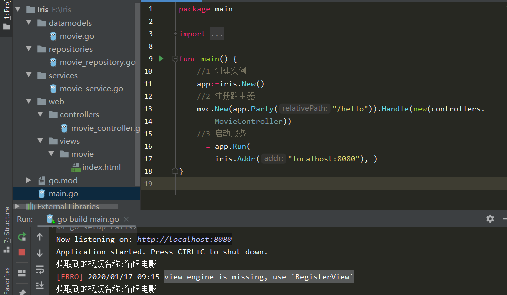The height and width of the screenshot is (295, 507).
Task: Expand the folded import block
Action: pyautogui.click(x=175, y=33)
